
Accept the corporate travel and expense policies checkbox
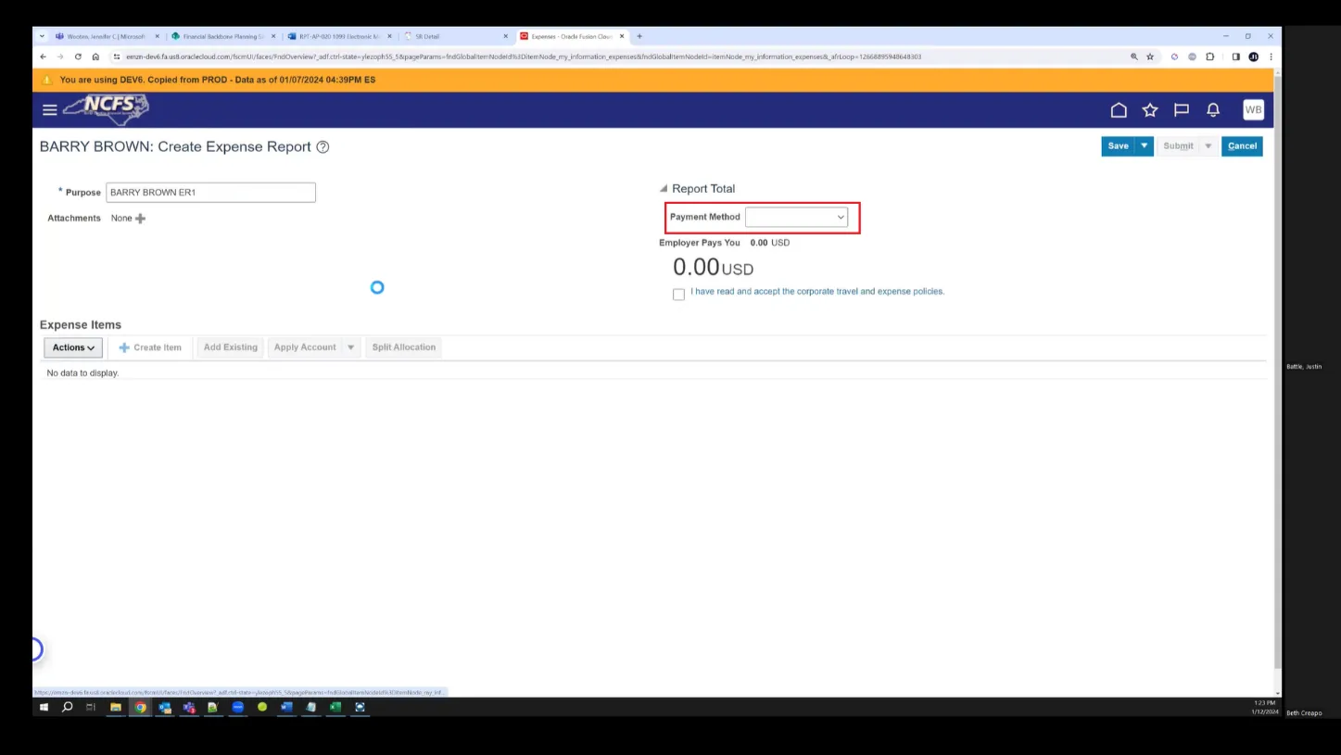[678, 295]
